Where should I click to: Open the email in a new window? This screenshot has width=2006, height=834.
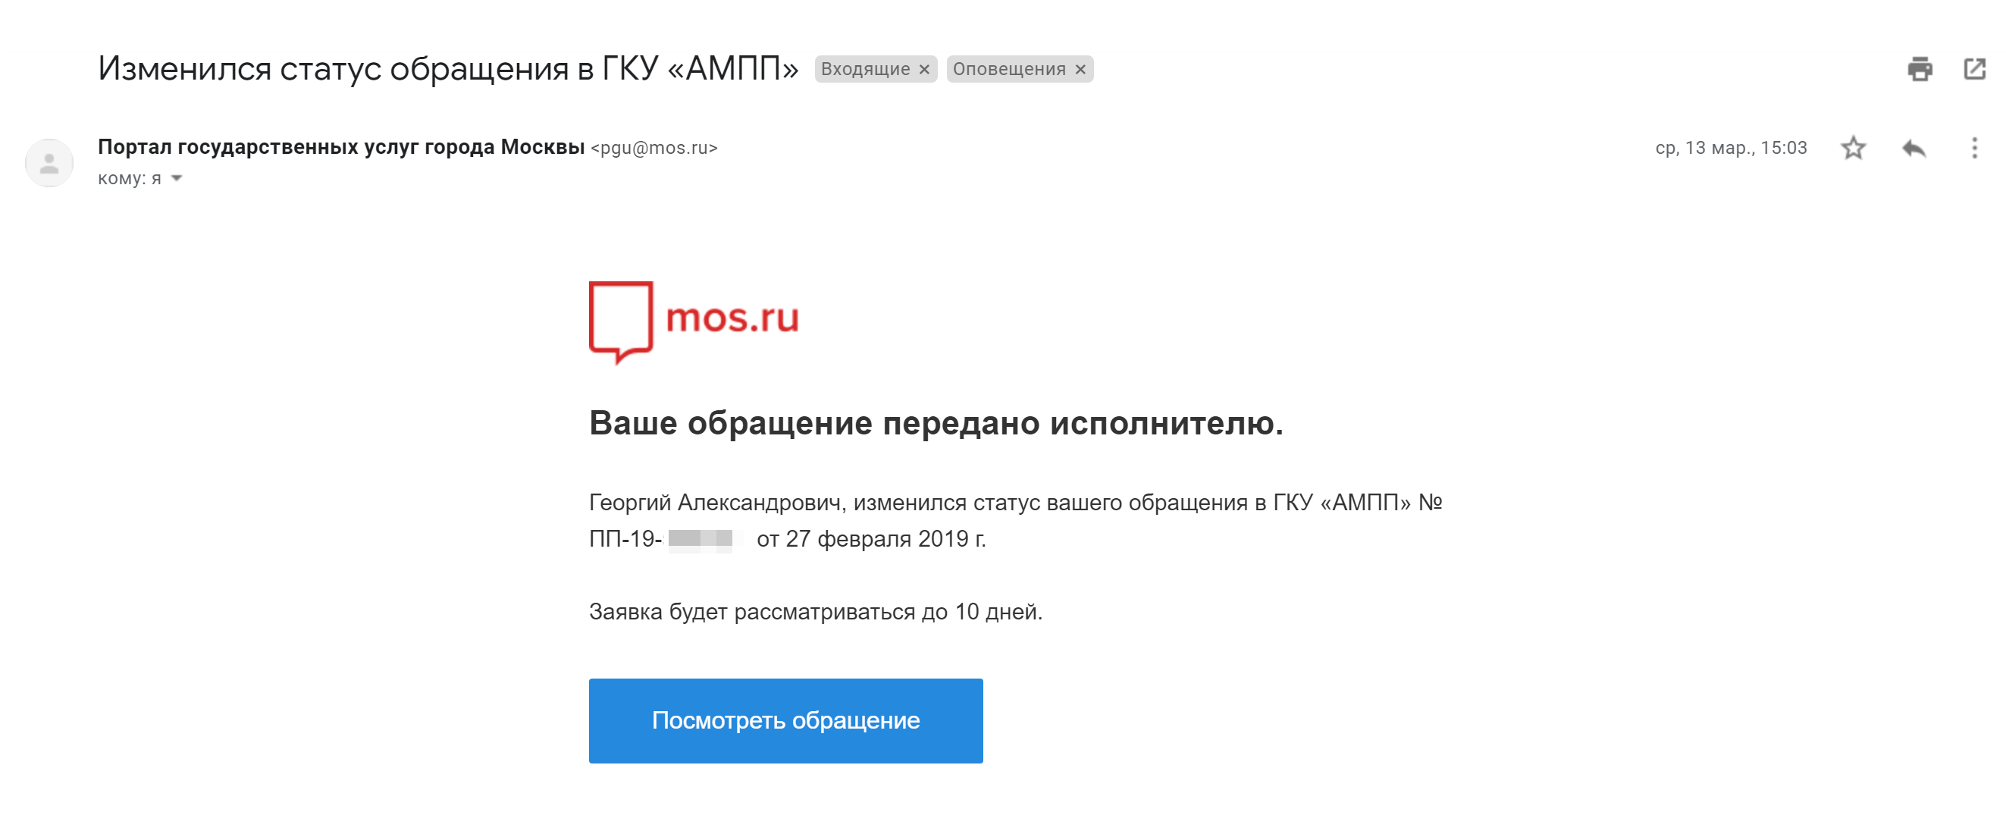(x=1974, y=69)
